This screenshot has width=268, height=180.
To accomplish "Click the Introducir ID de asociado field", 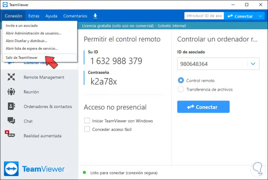I will click(x=204, y=16).
